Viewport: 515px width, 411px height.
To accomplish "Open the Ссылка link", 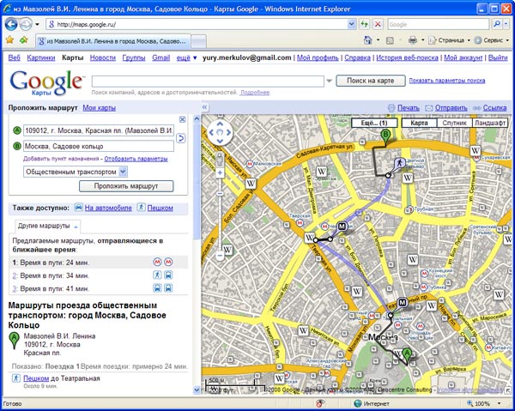I will pos(494,107).
